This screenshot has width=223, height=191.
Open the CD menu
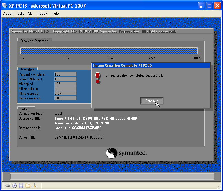[30, 13]
